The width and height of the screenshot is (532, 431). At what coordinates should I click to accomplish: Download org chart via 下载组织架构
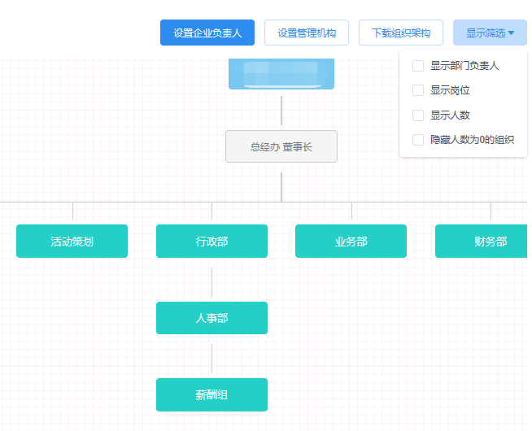pos(401,33)
